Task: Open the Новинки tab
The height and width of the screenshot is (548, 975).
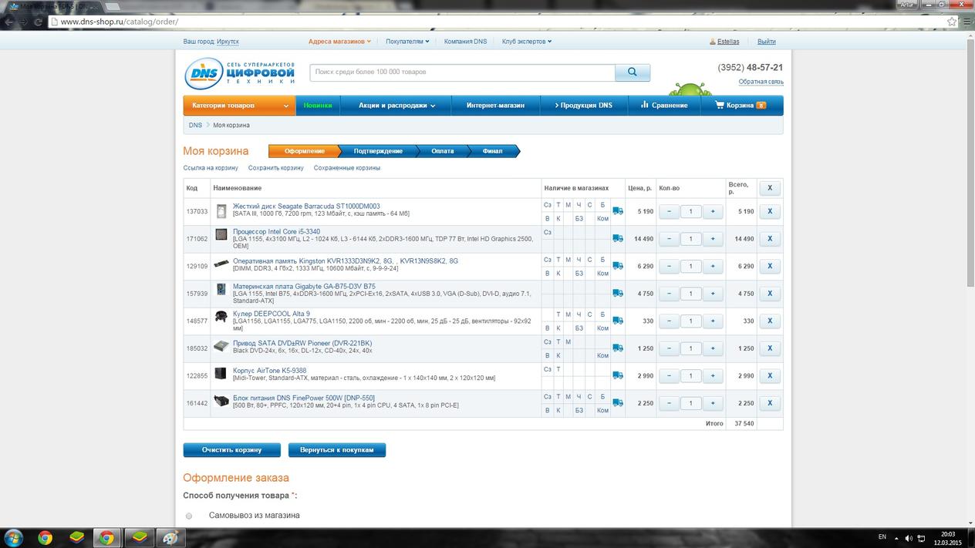Action: pos(318,106)
